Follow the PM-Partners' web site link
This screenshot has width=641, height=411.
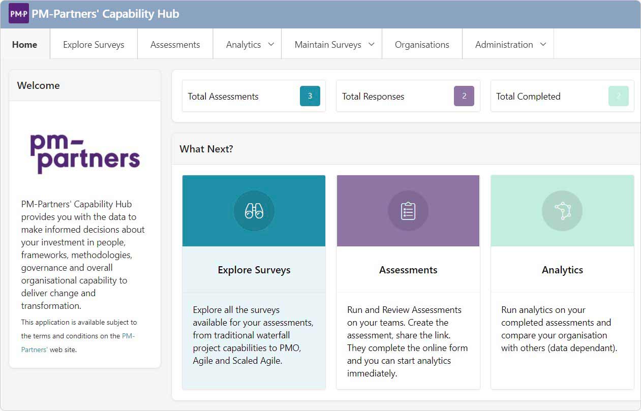pyautogui.click(x=78, y=342)
